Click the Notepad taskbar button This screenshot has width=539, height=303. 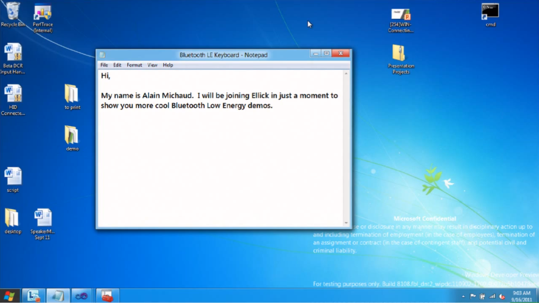tap(58, 296)
